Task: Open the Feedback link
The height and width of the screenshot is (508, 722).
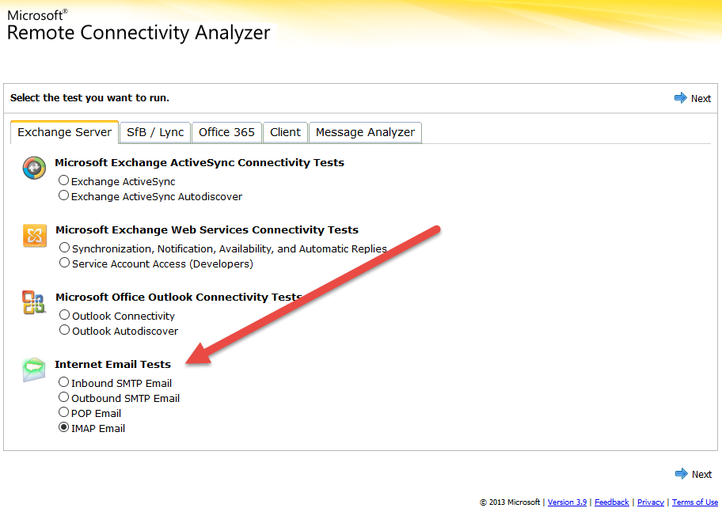Action: point(611,502)
